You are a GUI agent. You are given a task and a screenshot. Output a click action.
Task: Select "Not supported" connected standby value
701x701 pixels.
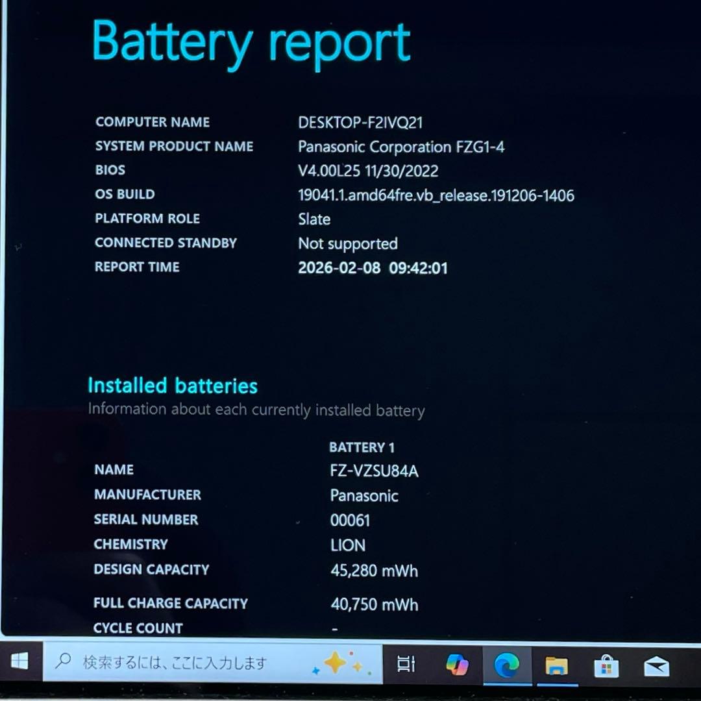tap(348, 243)
